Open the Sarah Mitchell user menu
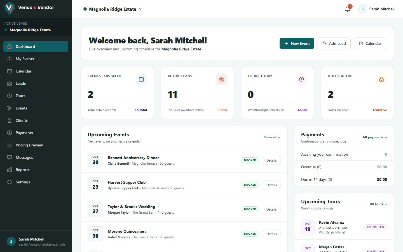 point(376,9)
